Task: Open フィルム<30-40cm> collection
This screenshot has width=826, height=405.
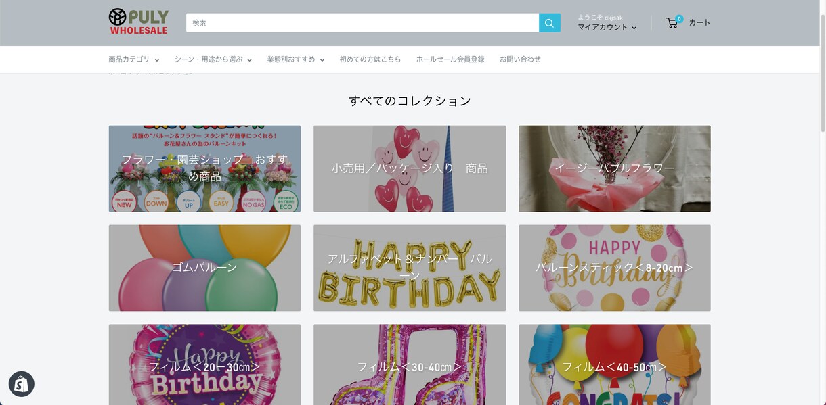Action: pyautogui.click(x=410, y=365)
